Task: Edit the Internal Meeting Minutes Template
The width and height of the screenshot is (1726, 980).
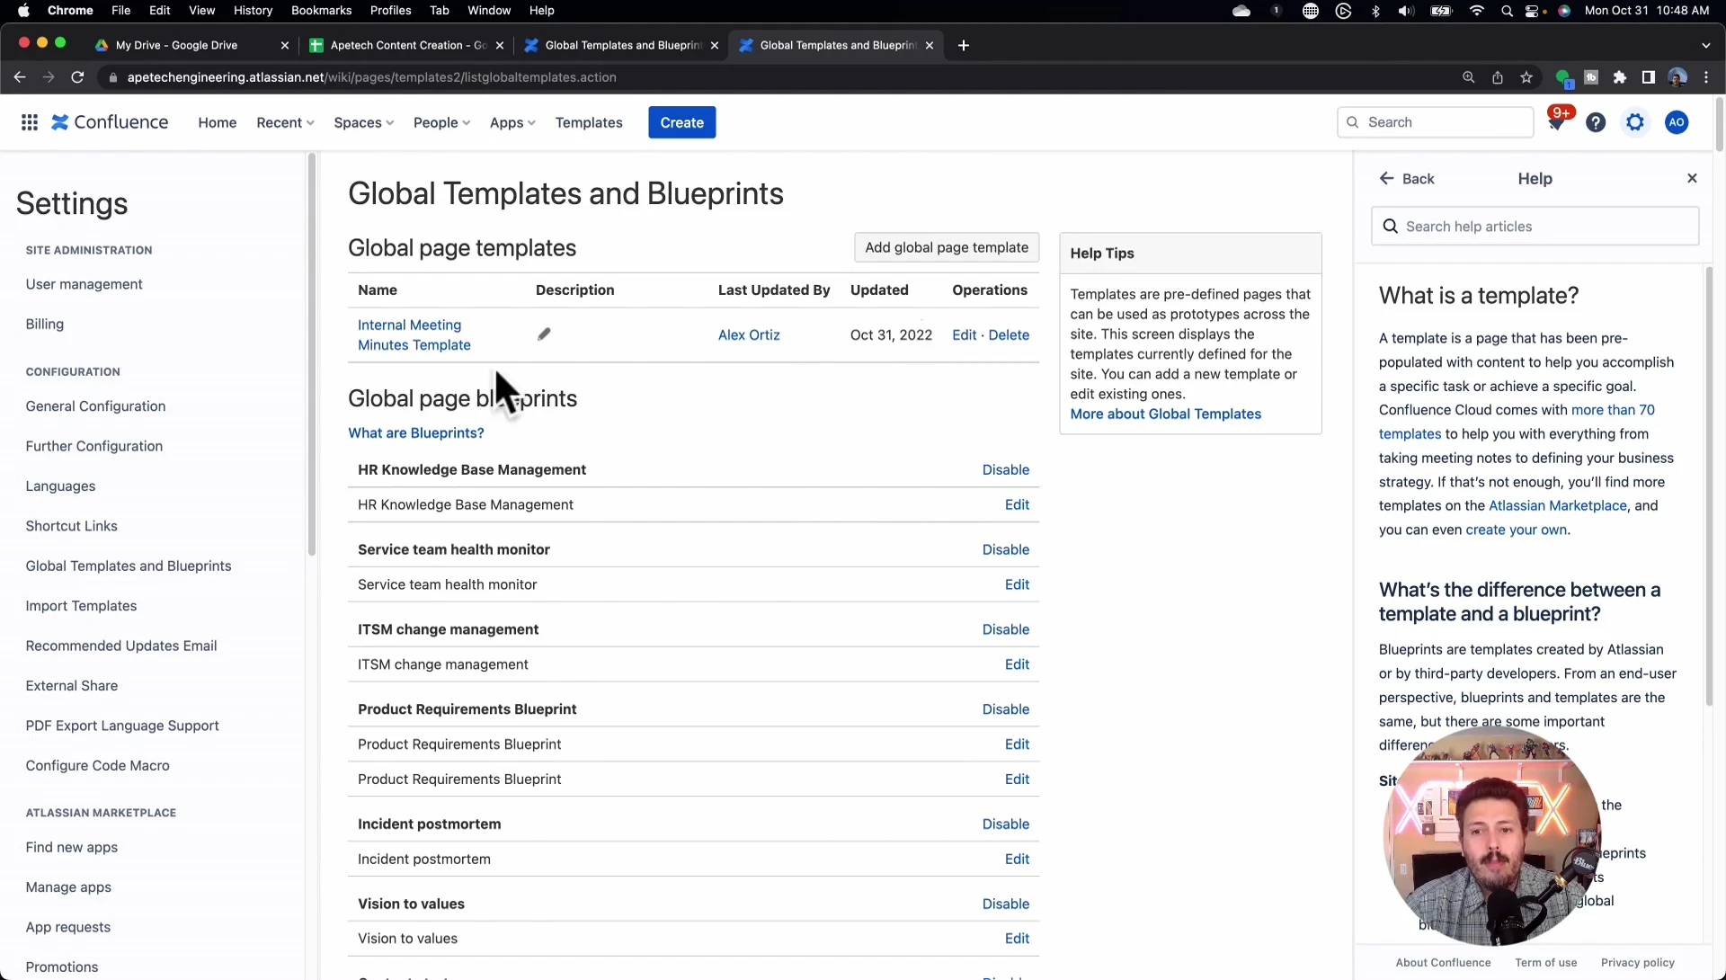Action: (x=964, y=334)
